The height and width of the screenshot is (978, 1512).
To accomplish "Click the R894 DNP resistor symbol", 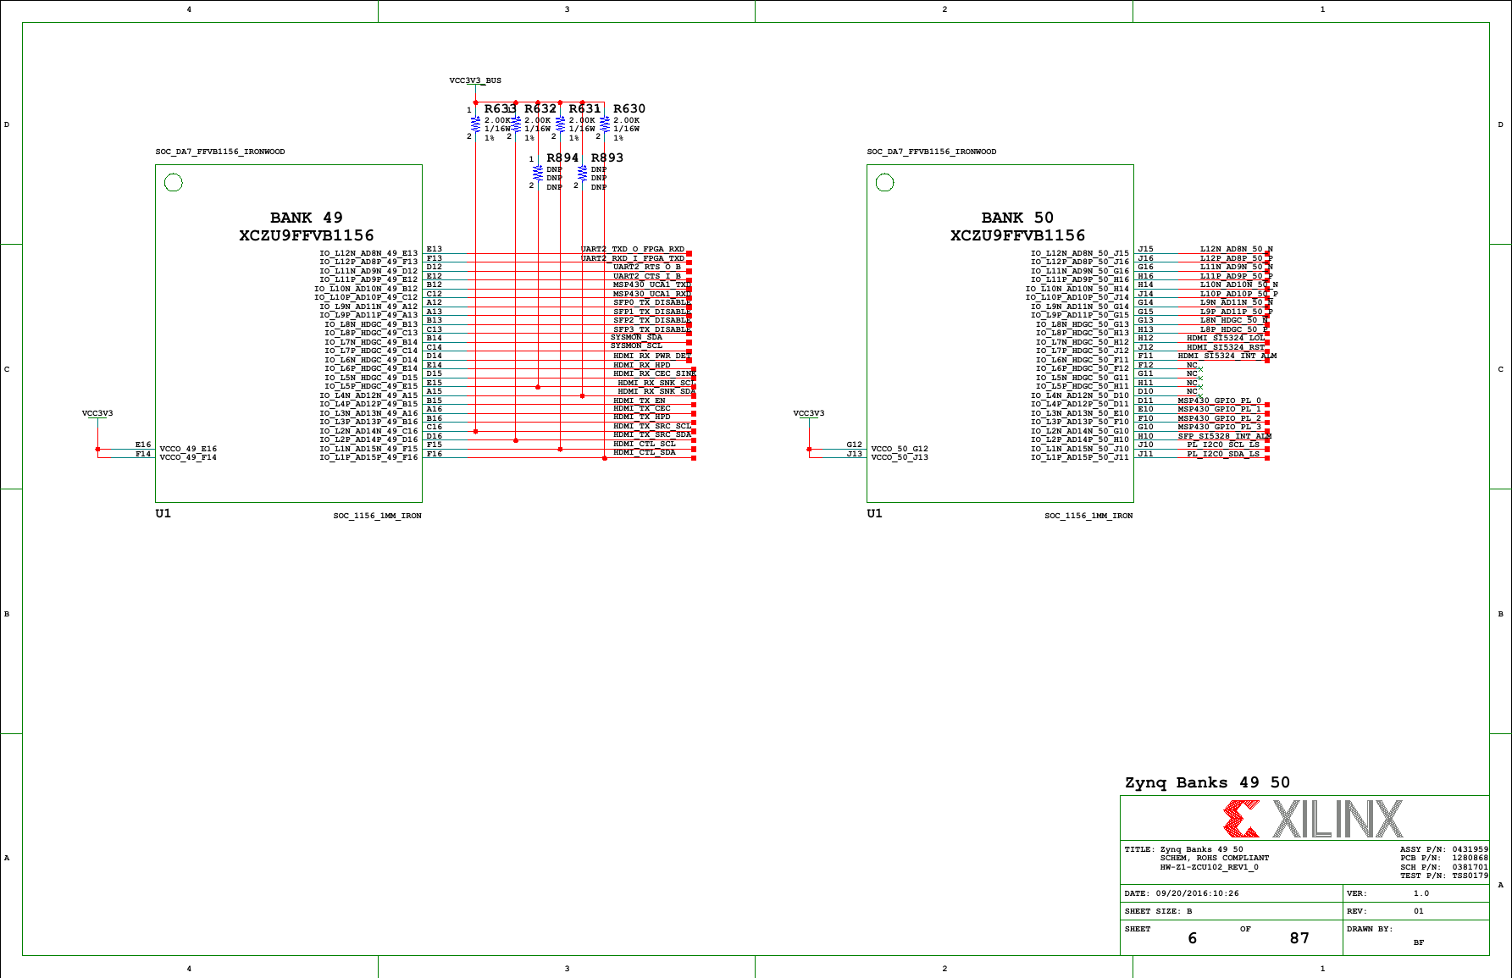I will coord(538,173).
